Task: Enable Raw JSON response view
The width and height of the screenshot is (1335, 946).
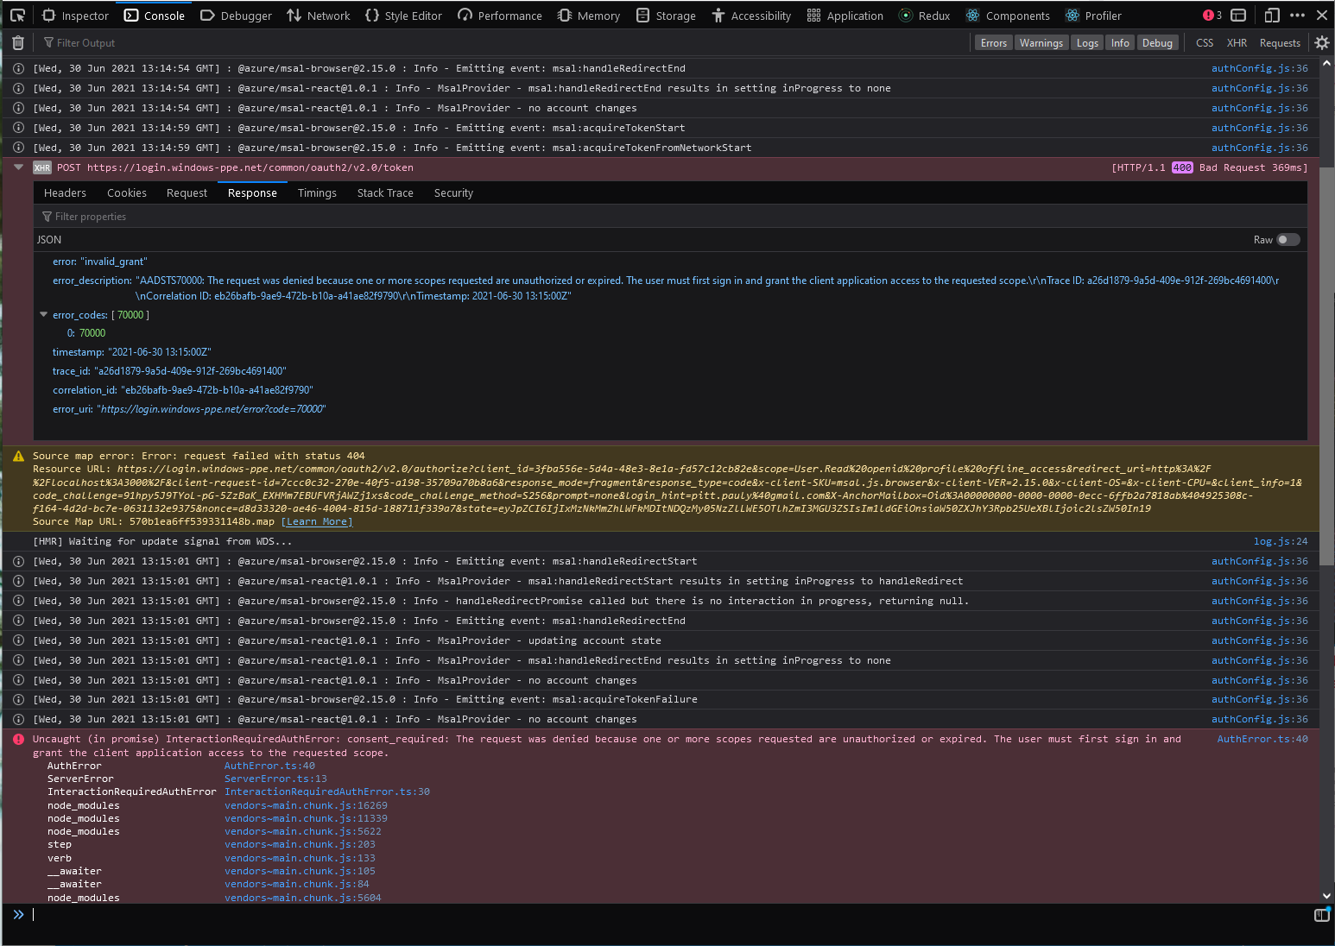Action: (x=1289, y=239)
